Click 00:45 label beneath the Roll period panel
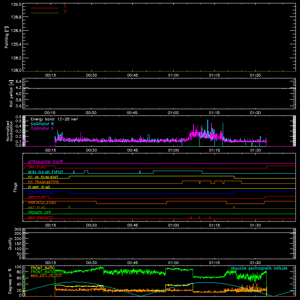This screenshot has height=300, width=300. (132, 113)
